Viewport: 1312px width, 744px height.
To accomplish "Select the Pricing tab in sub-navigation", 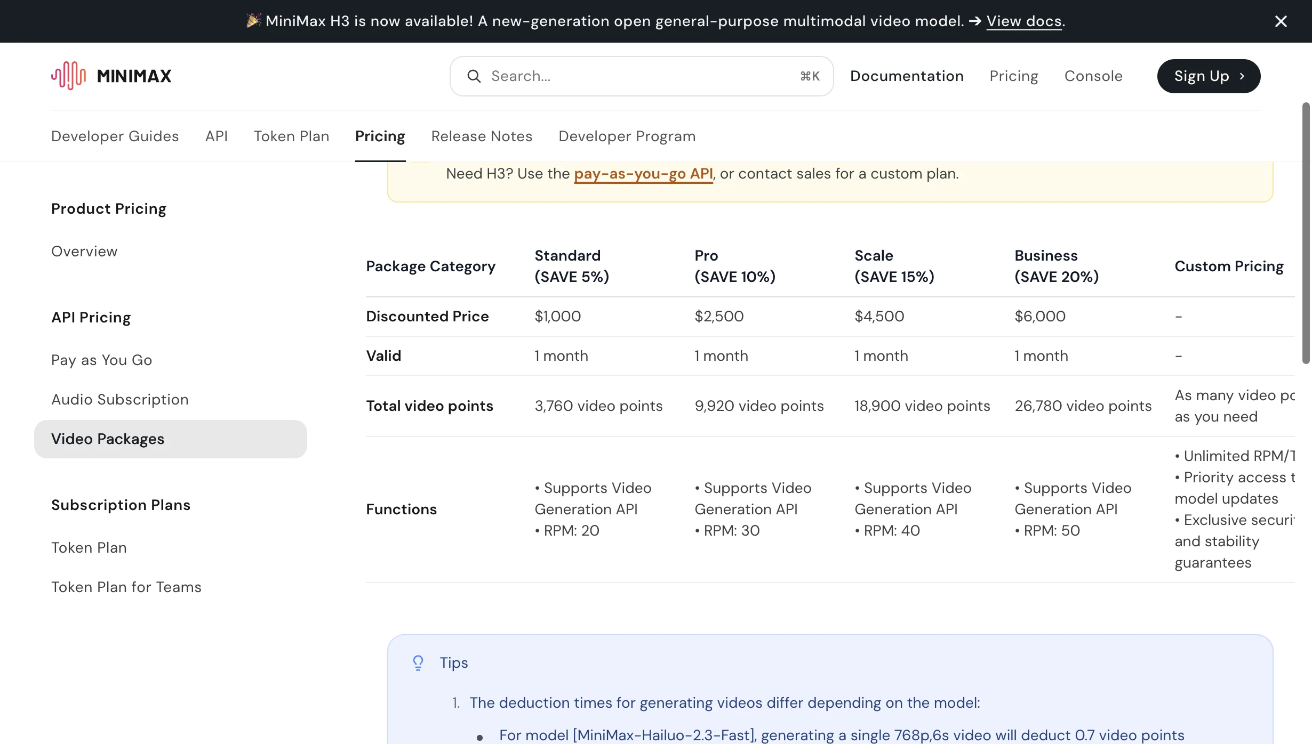I will pyautogui.click(x=380, y=136).
